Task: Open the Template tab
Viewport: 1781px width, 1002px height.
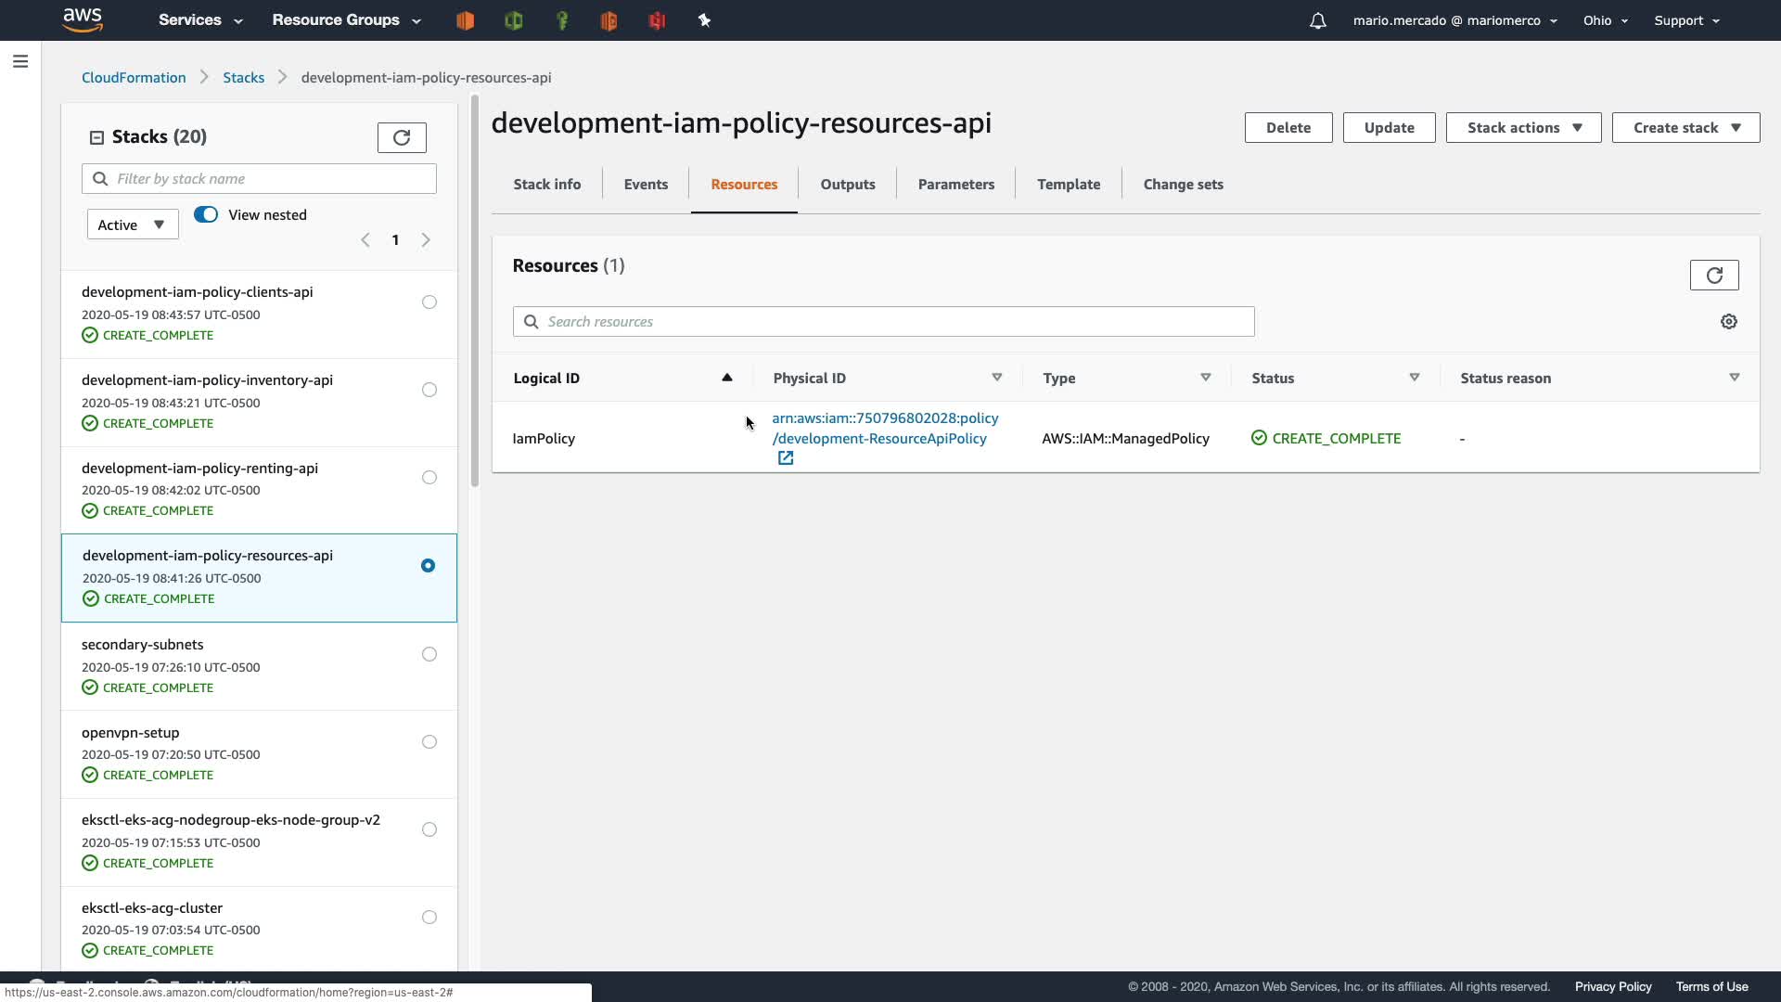Action: 1068,184
